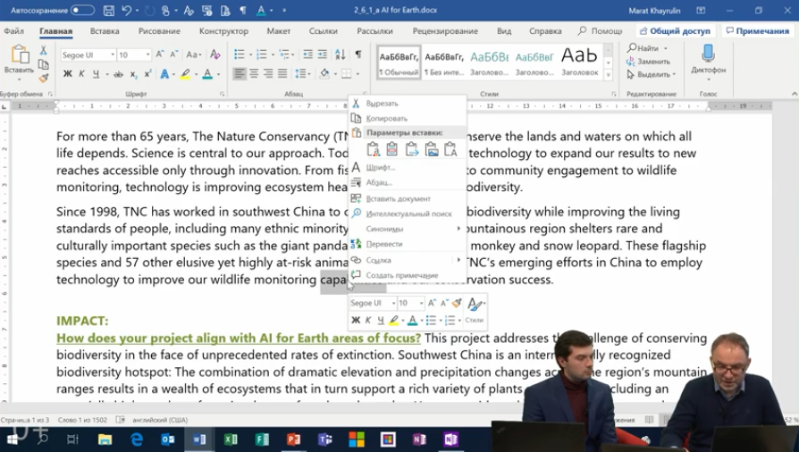Viewport: 799px width, 452px height.
Task: Open File Explorer from the taskbar
Action: 105,439
